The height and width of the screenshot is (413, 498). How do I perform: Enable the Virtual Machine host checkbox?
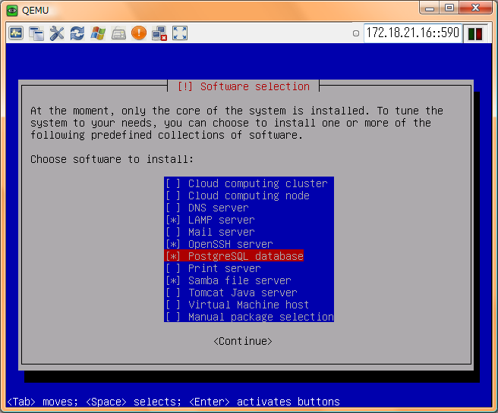(x=173, y=305)
